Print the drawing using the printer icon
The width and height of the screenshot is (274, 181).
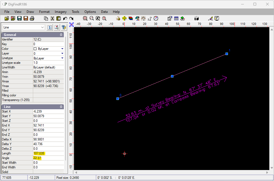(32, 18)
